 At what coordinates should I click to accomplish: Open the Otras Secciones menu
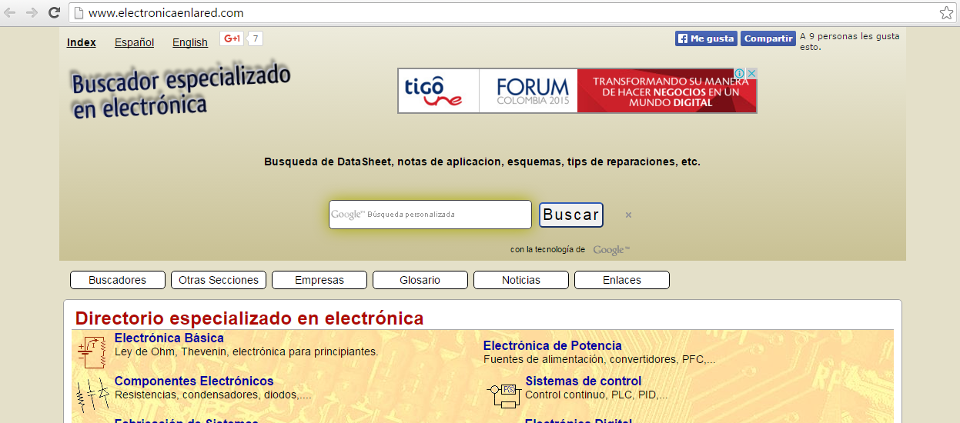[219, 280]
